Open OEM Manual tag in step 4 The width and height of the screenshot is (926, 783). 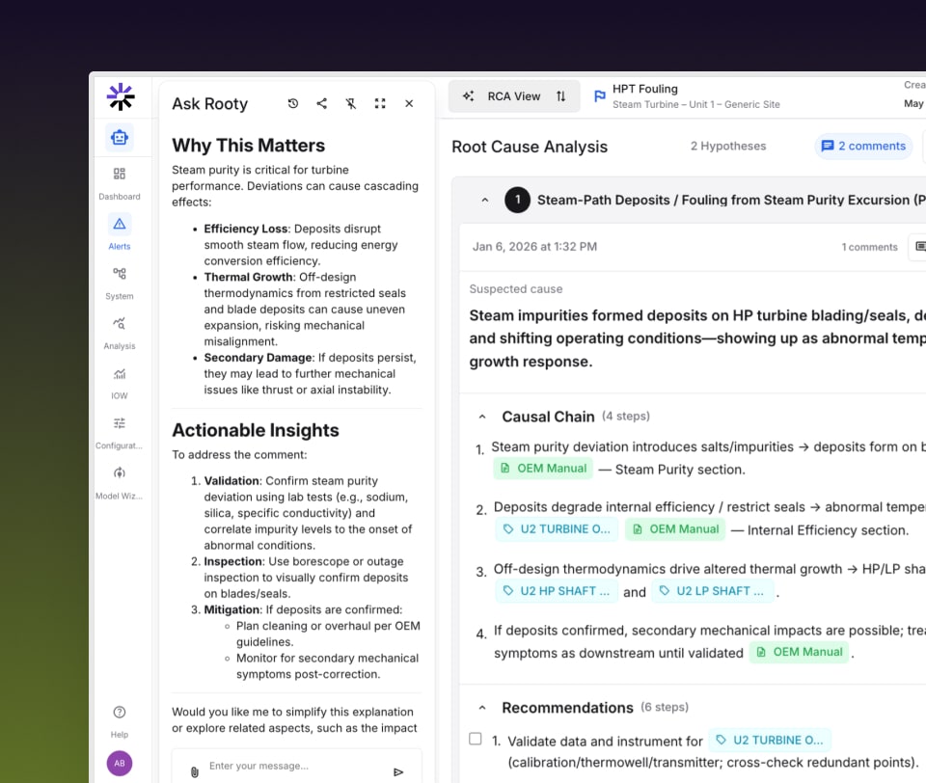click(799, 652)
